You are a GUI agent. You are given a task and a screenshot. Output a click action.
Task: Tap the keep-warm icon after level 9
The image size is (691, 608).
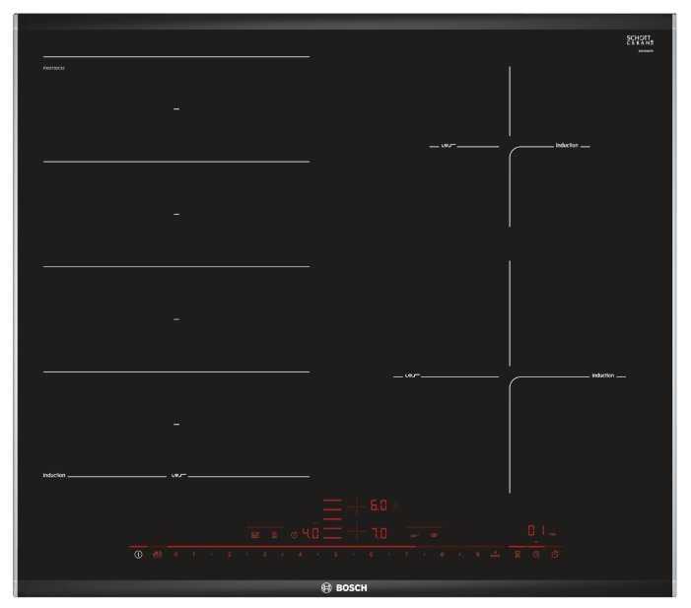pyautogui.click(x=494, y=555)
